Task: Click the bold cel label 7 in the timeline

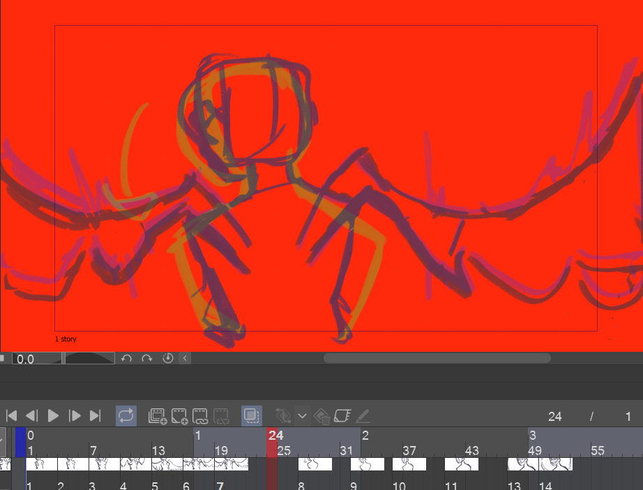Action: (x=220, y=486)
